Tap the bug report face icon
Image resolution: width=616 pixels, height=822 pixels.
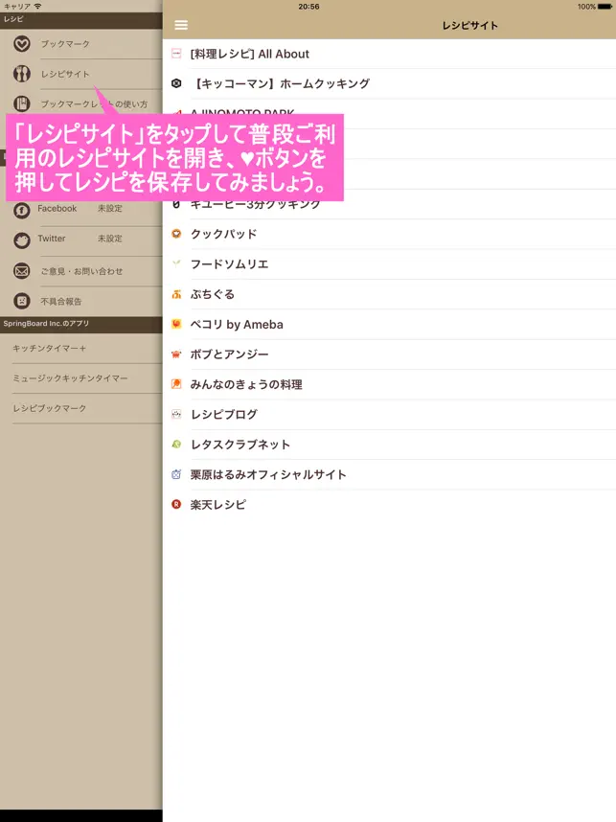(x=21, y=301)
